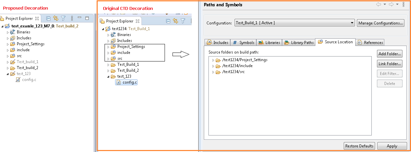This screenshot has height=152, width=411.
Task: Expand the /test1234/src source folder entry
Action: (x=213, y=72)
